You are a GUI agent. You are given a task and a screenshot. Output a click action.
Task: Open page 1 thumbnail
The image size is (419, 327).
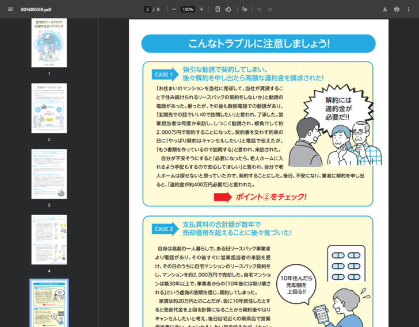49,43
